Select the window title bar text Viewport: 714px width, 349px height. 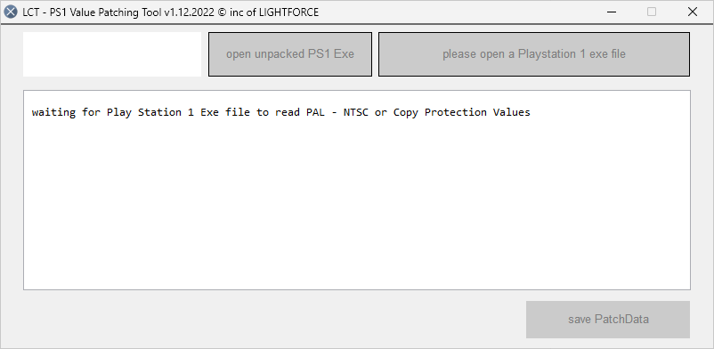(x=171, y=12)
